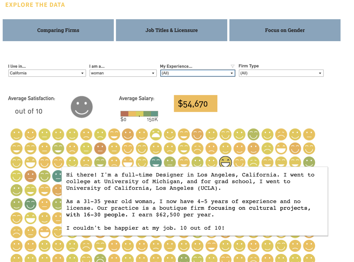The image size is (354, 262).
Task: Open the Job Titles & Licensure tab
Action: click(171, 30)
